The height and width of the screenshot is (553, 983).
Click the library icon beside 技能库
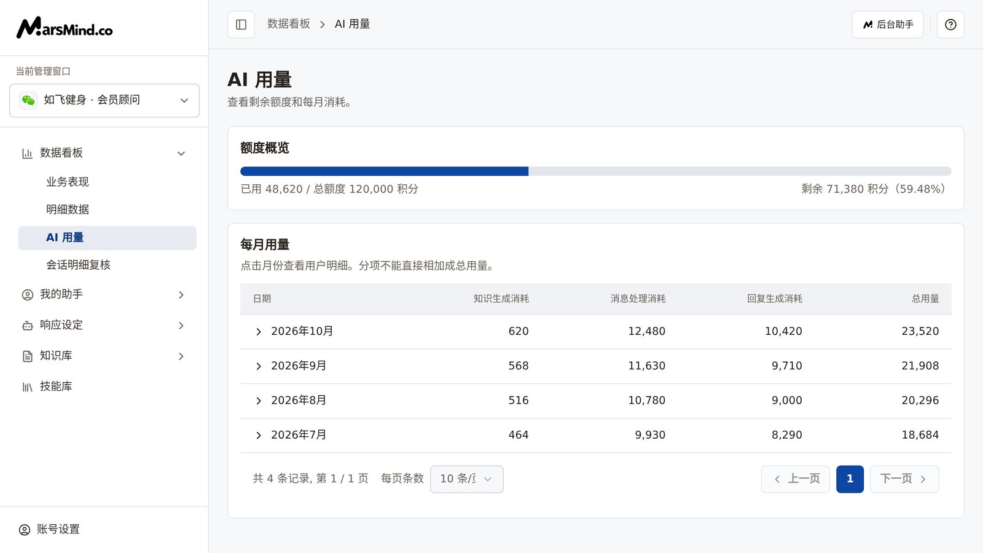(28, 387)
